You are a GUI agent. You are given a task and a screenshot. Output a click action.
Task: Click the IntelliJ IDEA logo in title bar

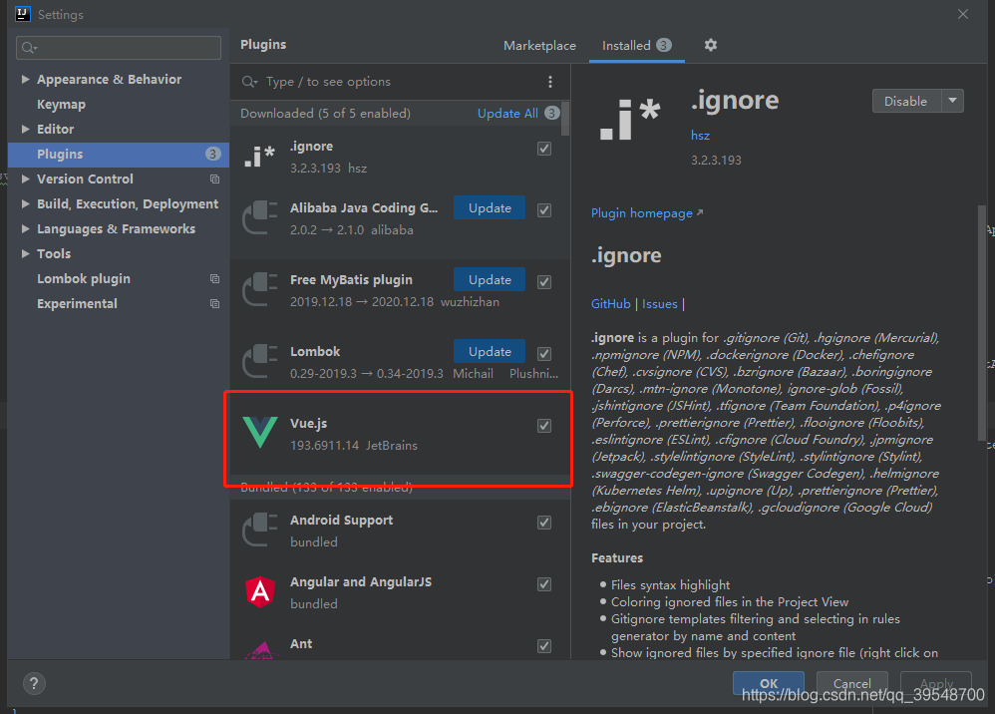point(23,14)
